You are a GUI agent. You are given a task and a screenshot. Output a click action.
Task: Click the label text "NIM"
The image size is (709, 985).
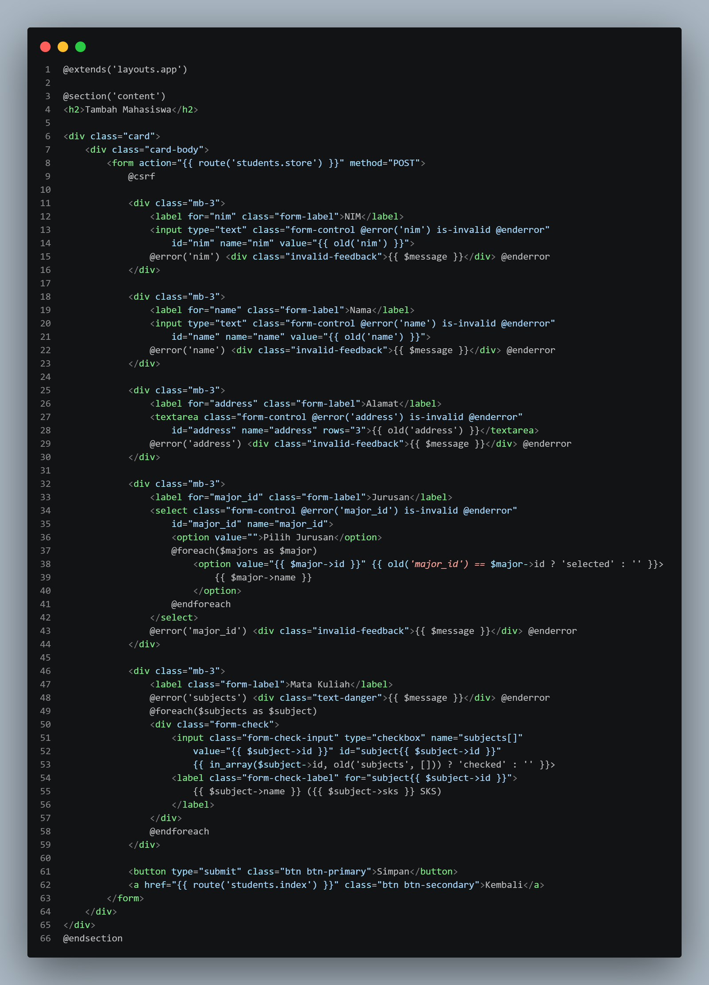point(353,217)
